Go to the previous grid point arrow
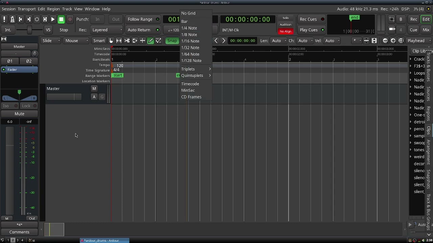The image size is (433, 243). (216, 40)
